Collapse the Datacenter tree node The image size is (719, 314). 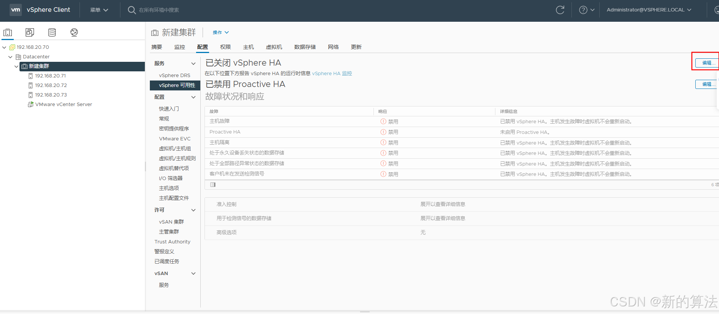point(10,57)
